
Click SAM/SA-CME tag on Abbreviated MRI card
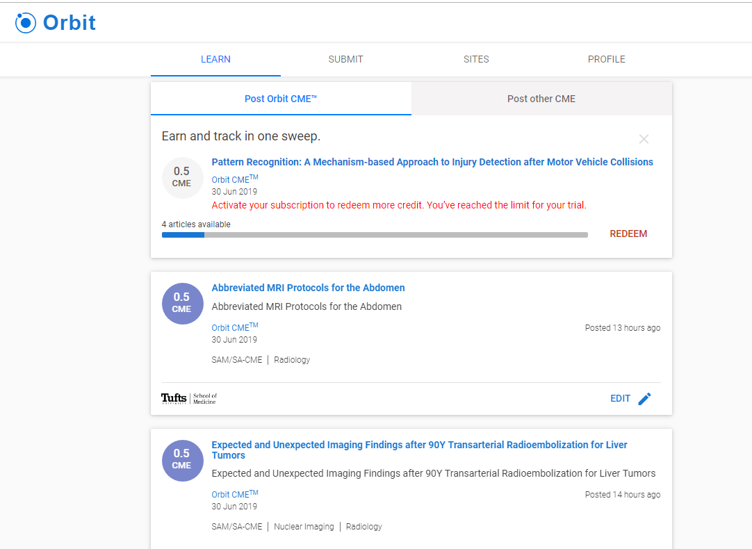pyautogui.click(x=237, y=359)
